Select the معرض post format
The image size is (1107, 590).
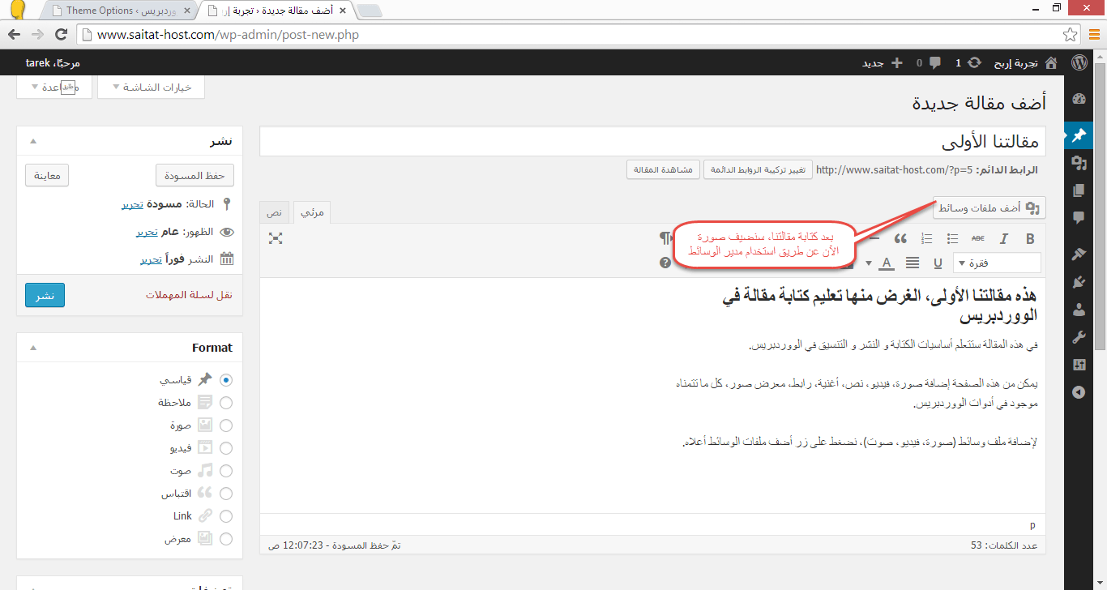(x=226, y=538)
